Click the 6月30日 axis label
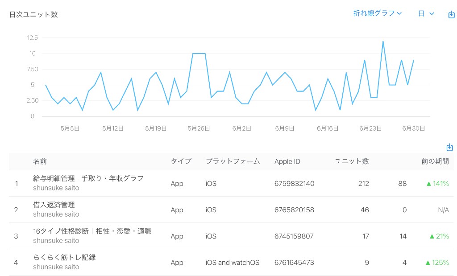This screenshot has height=276, width=457. click(414, 128)
